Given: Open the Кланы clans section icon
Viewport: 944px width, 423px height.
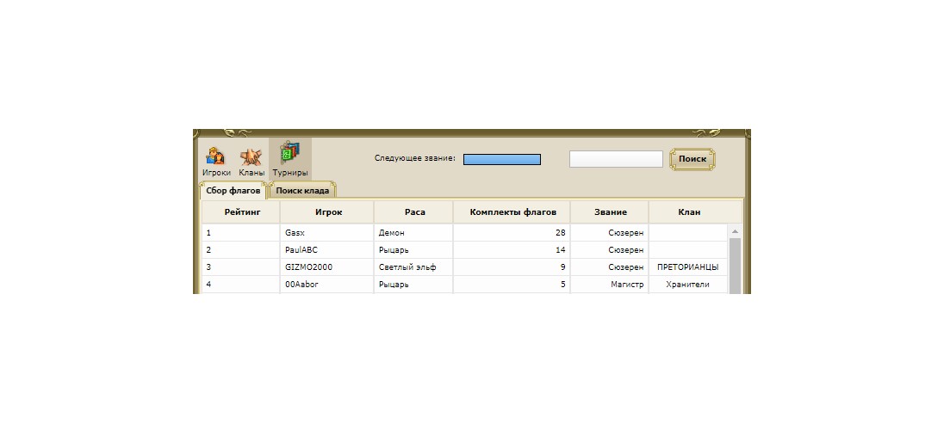Looking at the screenshot, I should tap(252, 160).
